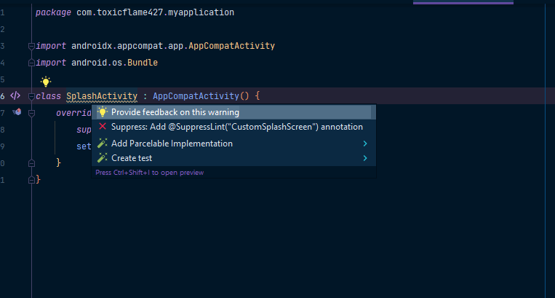The height and width of the screenshot is (298, 555).
Task: Choose Suppress: Add @SuppressLint annotation option
Action: point(233,127)
